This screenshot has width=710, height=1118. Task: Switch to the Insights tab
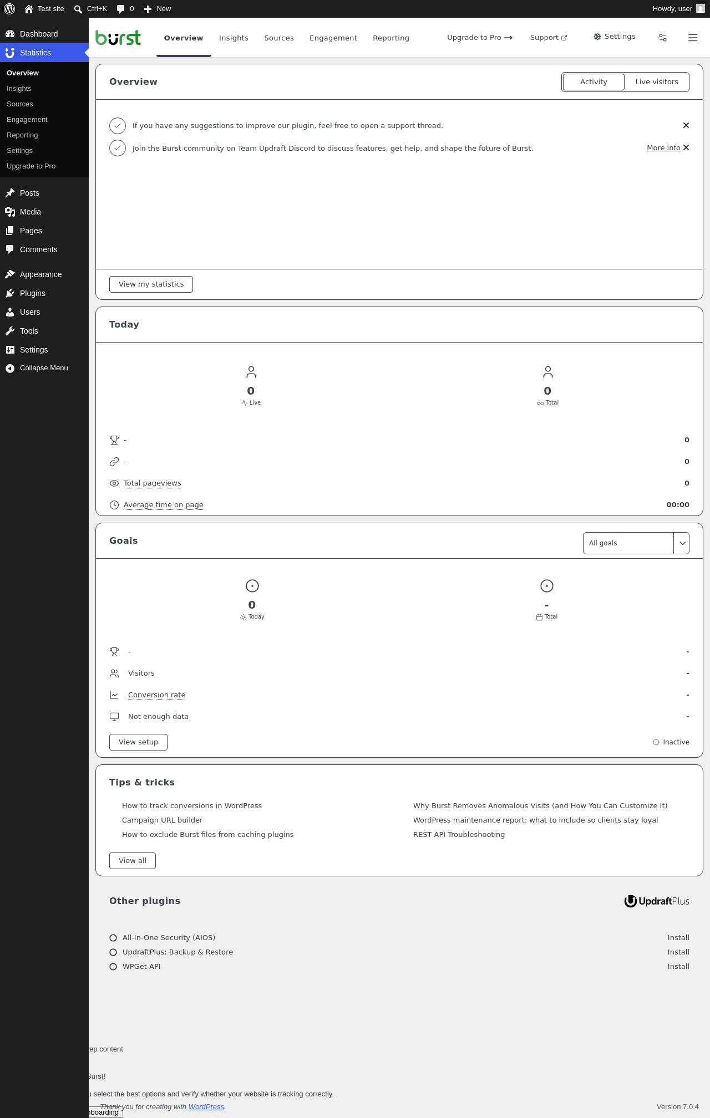point(234,38)
